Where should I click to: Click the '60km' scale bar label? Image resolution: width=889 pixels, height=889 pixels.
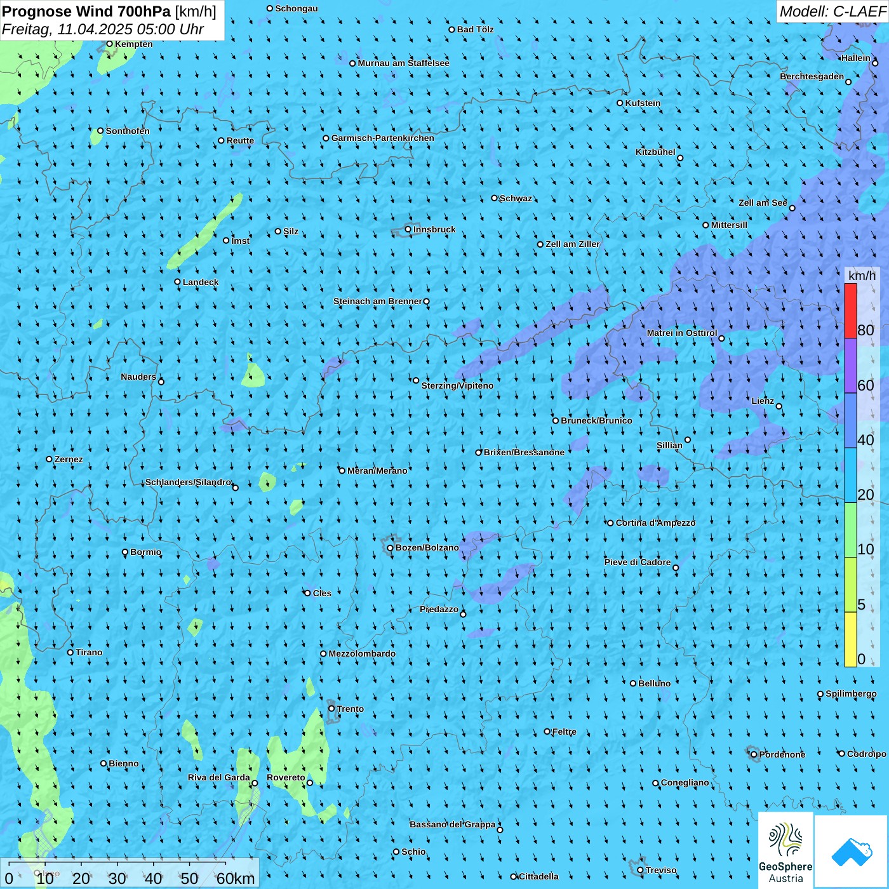[236, 879]
